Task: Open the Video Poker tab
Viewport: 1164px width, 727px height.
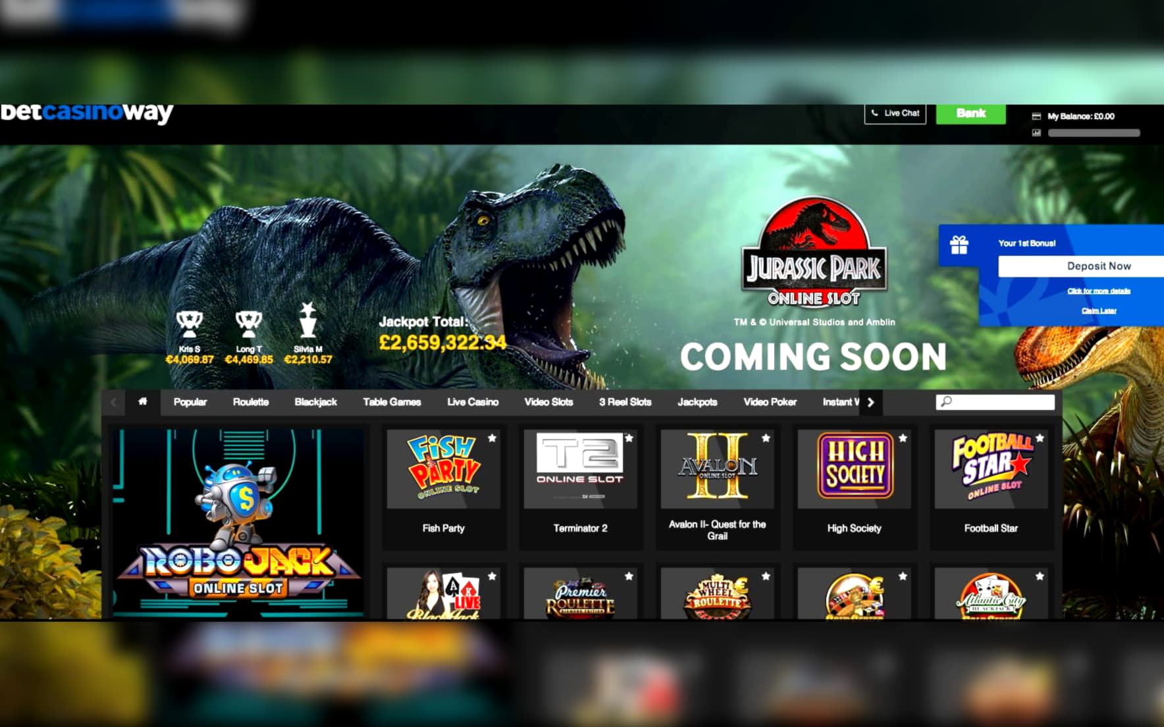Action: coord(770,402)
